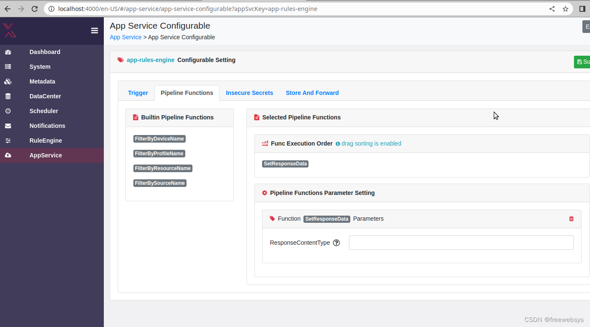Click the SetResponseData badge in execution order
Viewport: 590px width, 327px height.
coord(285,164)
